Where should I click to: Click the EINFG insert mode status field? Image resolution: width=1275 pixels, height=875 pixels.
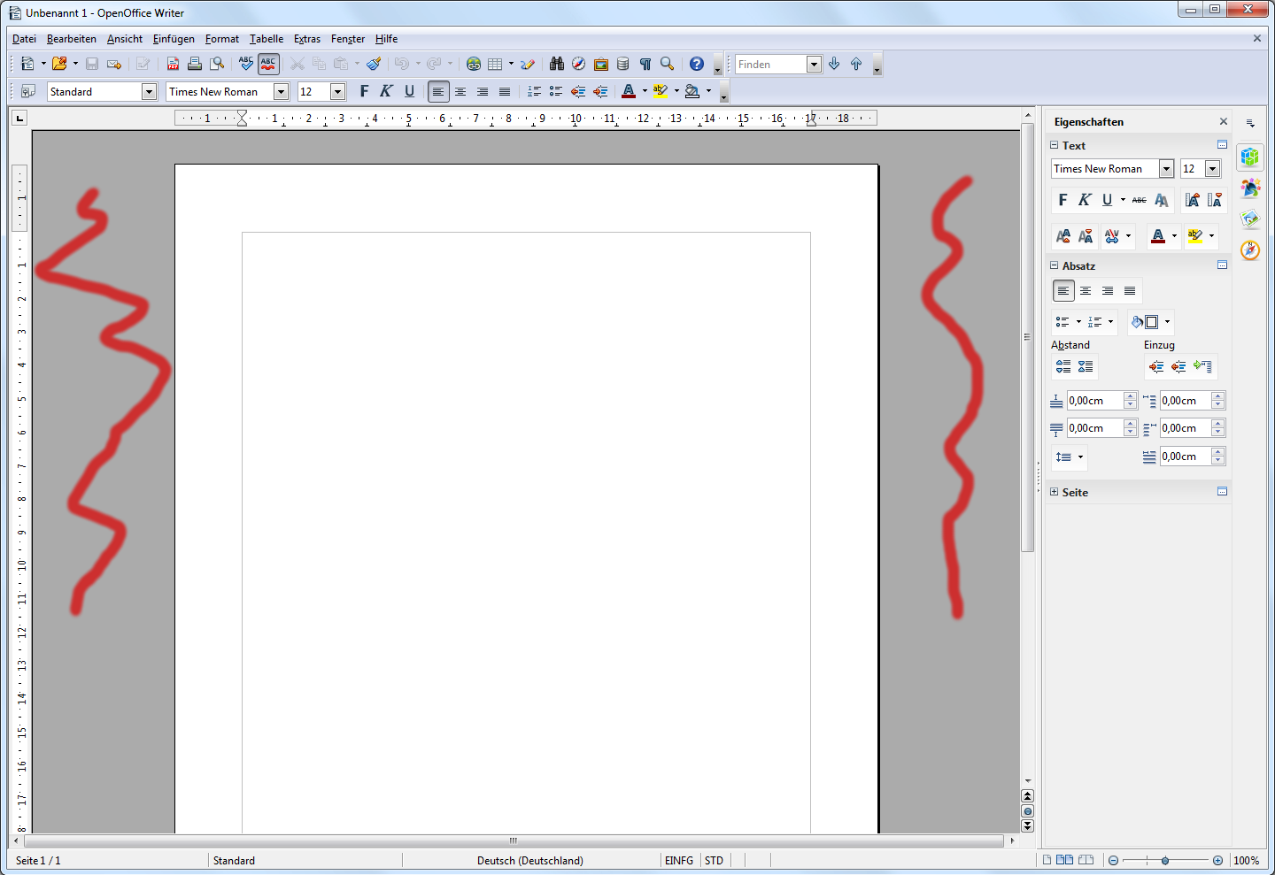pyautogui.click(x=679, y=860)
